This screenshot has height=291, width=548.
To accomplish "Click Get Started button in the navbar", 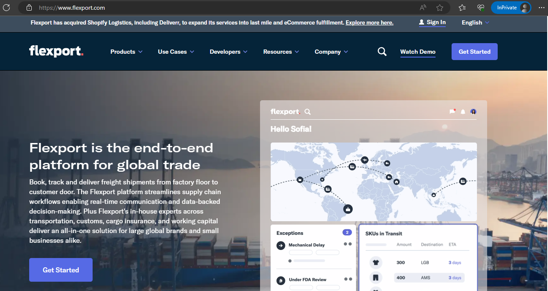I will [474, 52].
